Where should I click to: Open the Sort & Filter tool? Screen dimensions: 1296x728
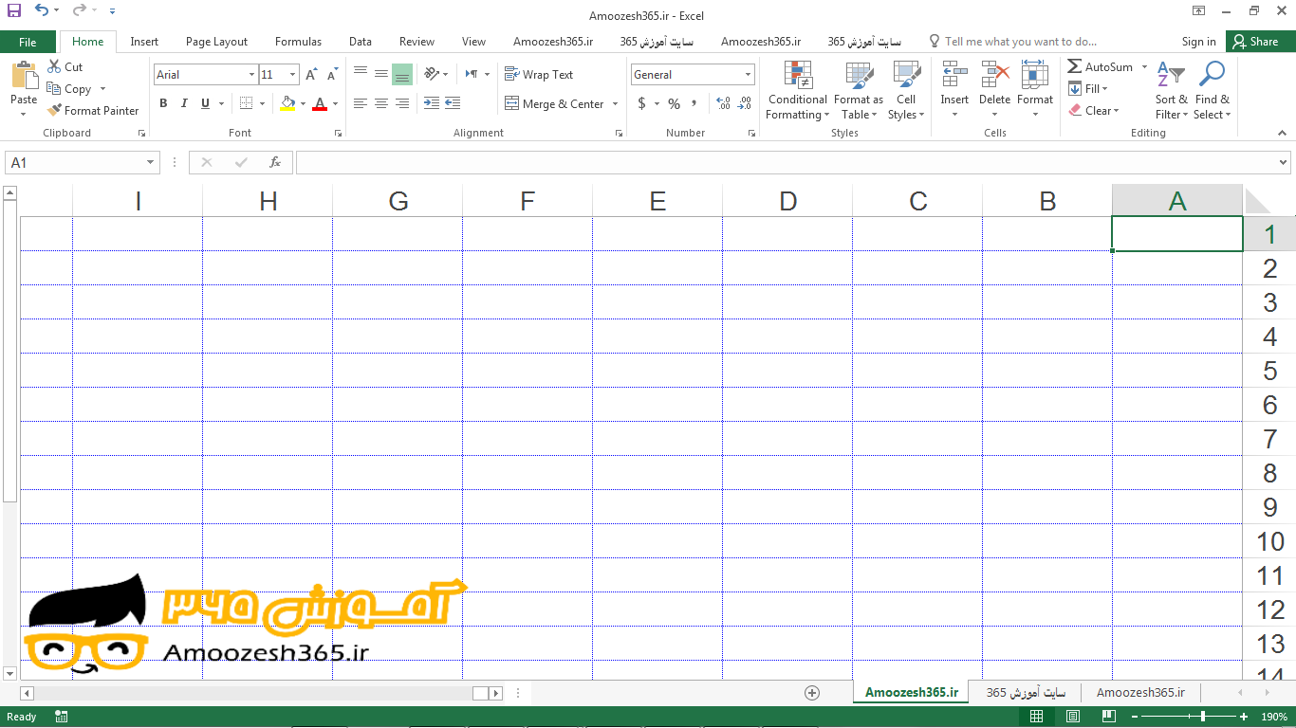[1171, 75]
